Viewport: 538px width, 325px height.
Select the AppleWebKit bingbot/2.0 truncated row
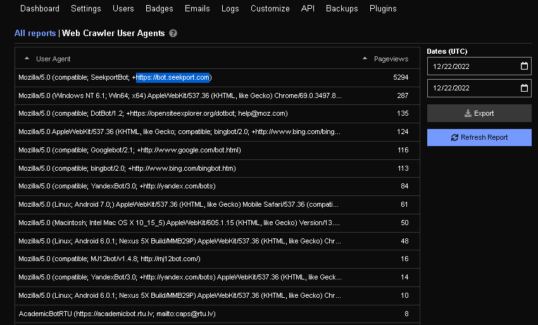click(x=217, y=132)
